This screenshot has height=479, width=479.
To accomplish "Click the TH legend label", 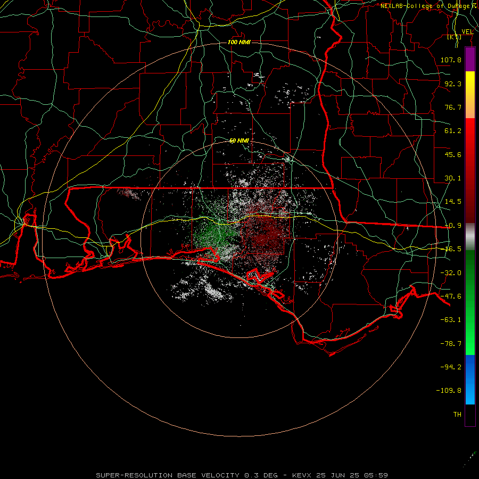I will [457, 414].
